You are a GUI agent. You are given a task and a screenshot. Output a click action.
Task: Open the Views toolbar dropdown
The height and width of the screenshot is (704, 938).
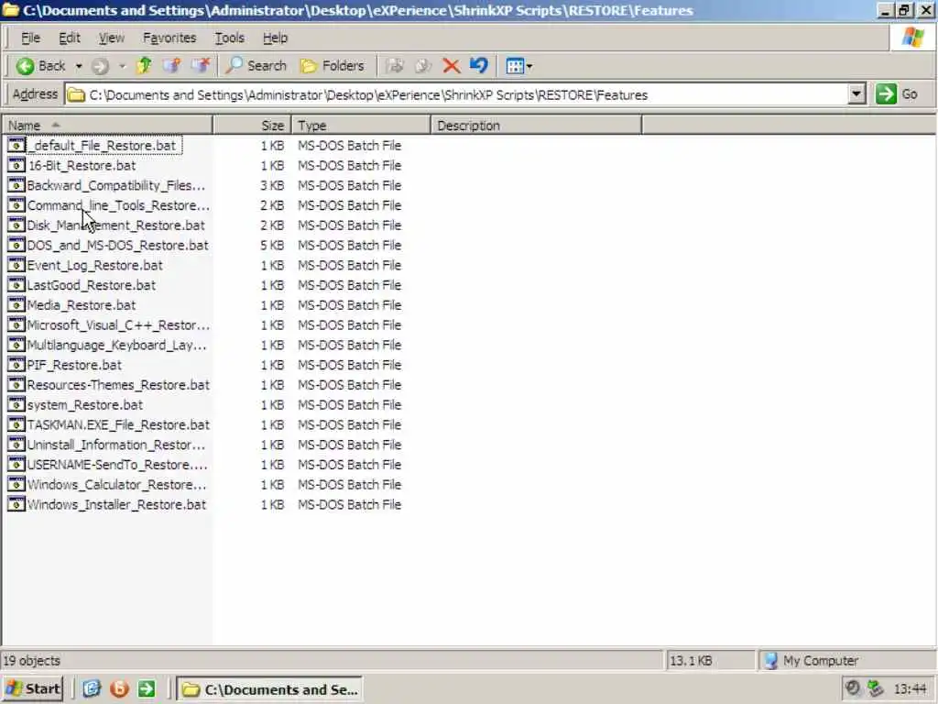click(x=518, y=66)
